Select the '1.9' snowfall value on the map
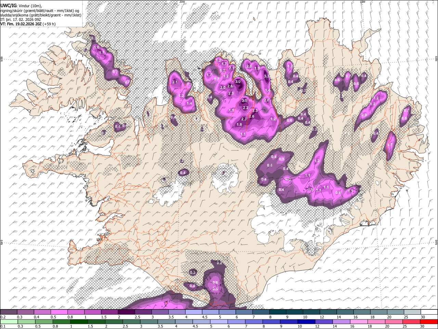 coord(257,69)
